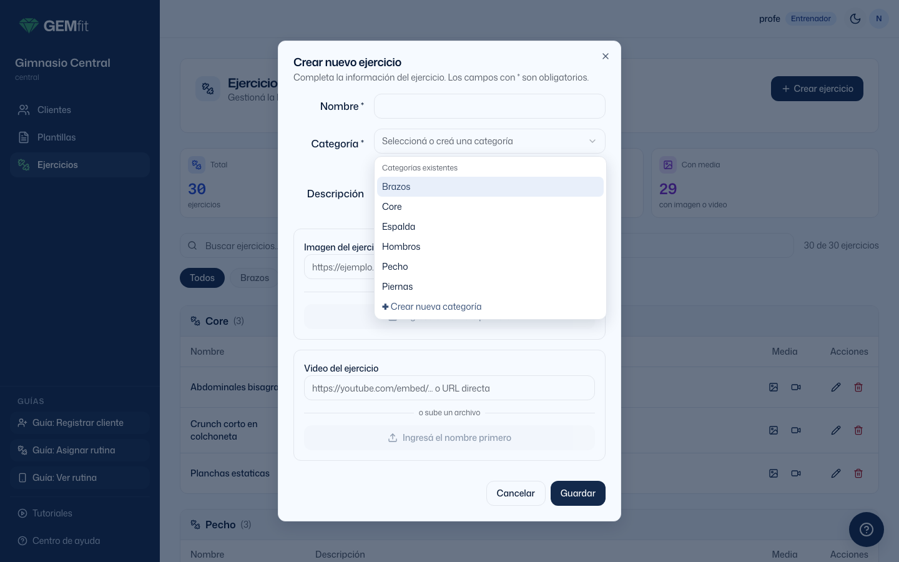Click the Video del ejercicio URL field
This screenshot has height=562, width=899.
(x=449, y=388)
